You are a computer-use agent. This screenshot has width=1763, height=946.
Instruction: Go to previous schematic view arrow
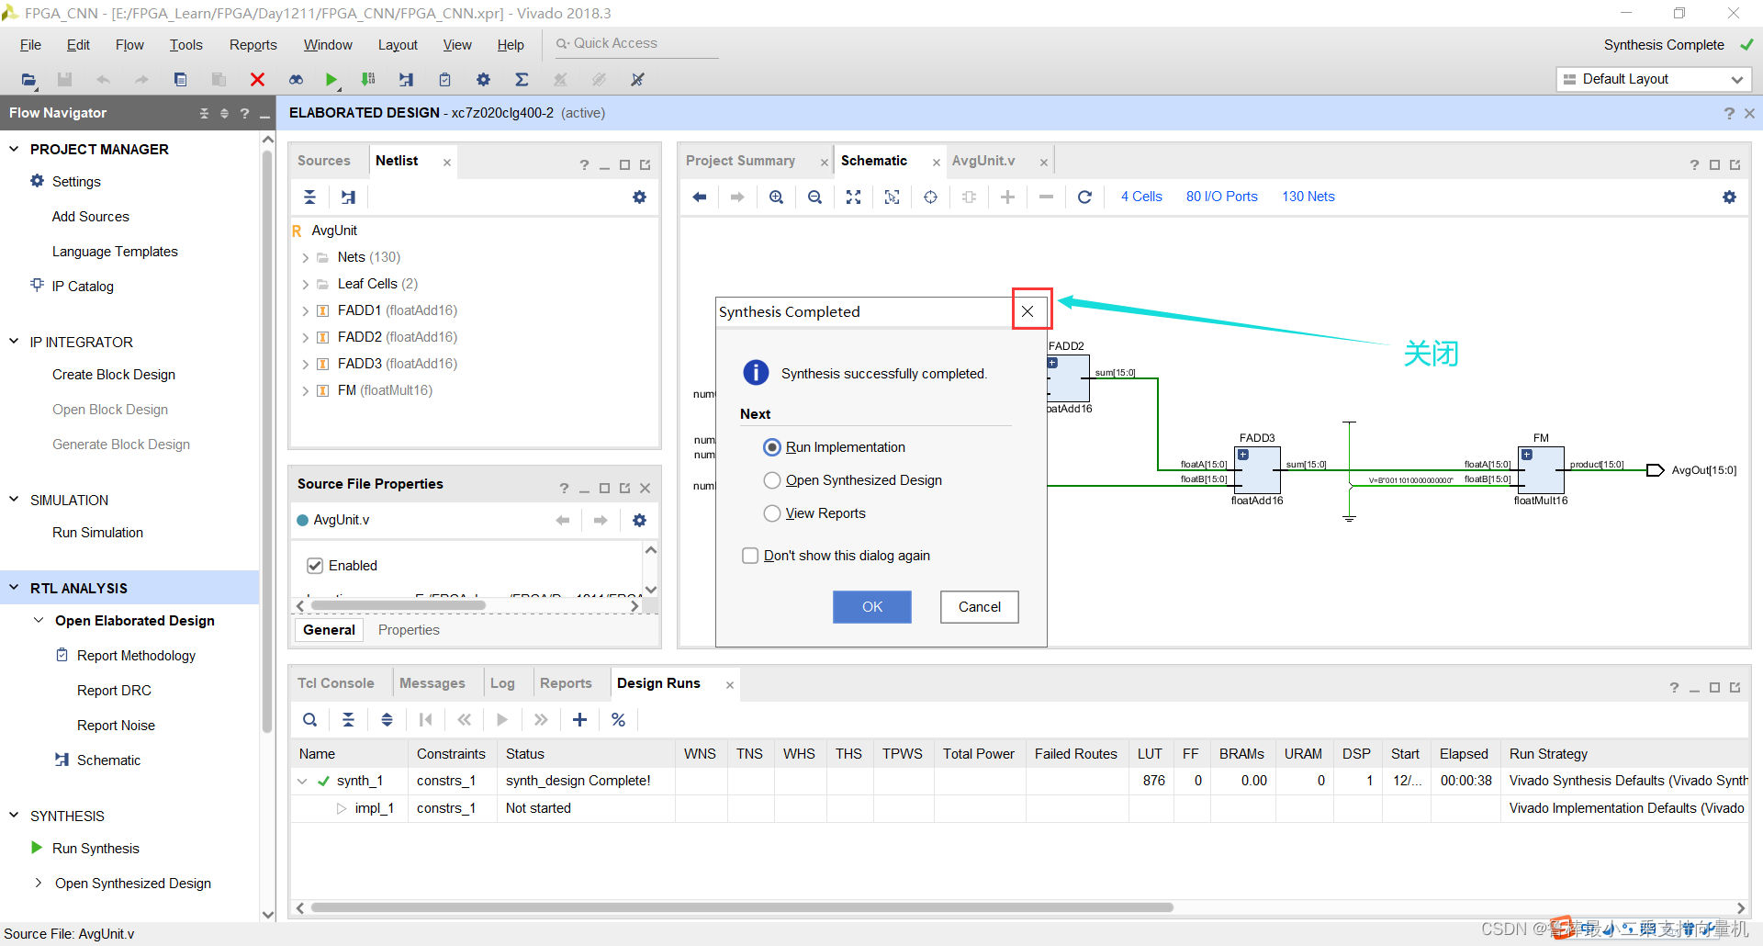coord(699,197)
